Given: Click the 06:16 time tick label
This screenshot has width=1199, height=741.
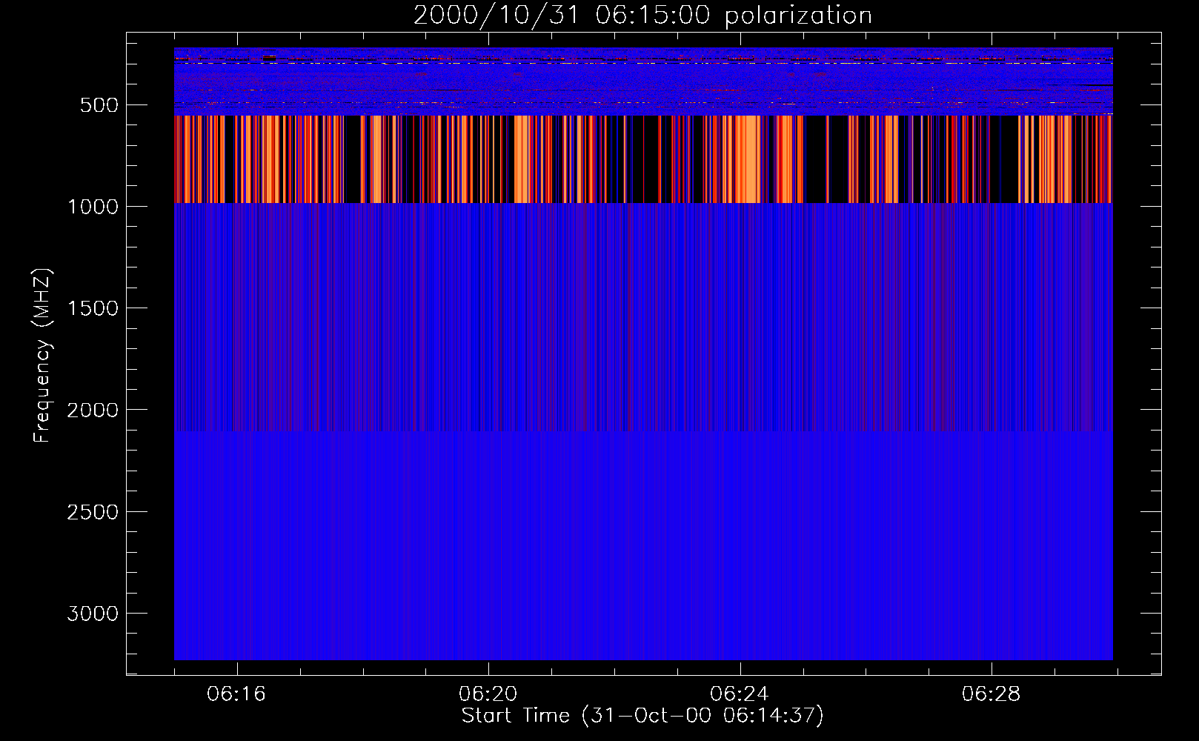Looking at the screenshot, I should pyautogui.click(x=236, y=694).
